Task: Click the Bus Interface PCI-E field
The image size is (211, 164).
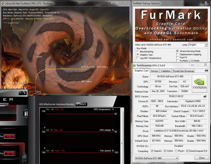Action: pos(193,106)
